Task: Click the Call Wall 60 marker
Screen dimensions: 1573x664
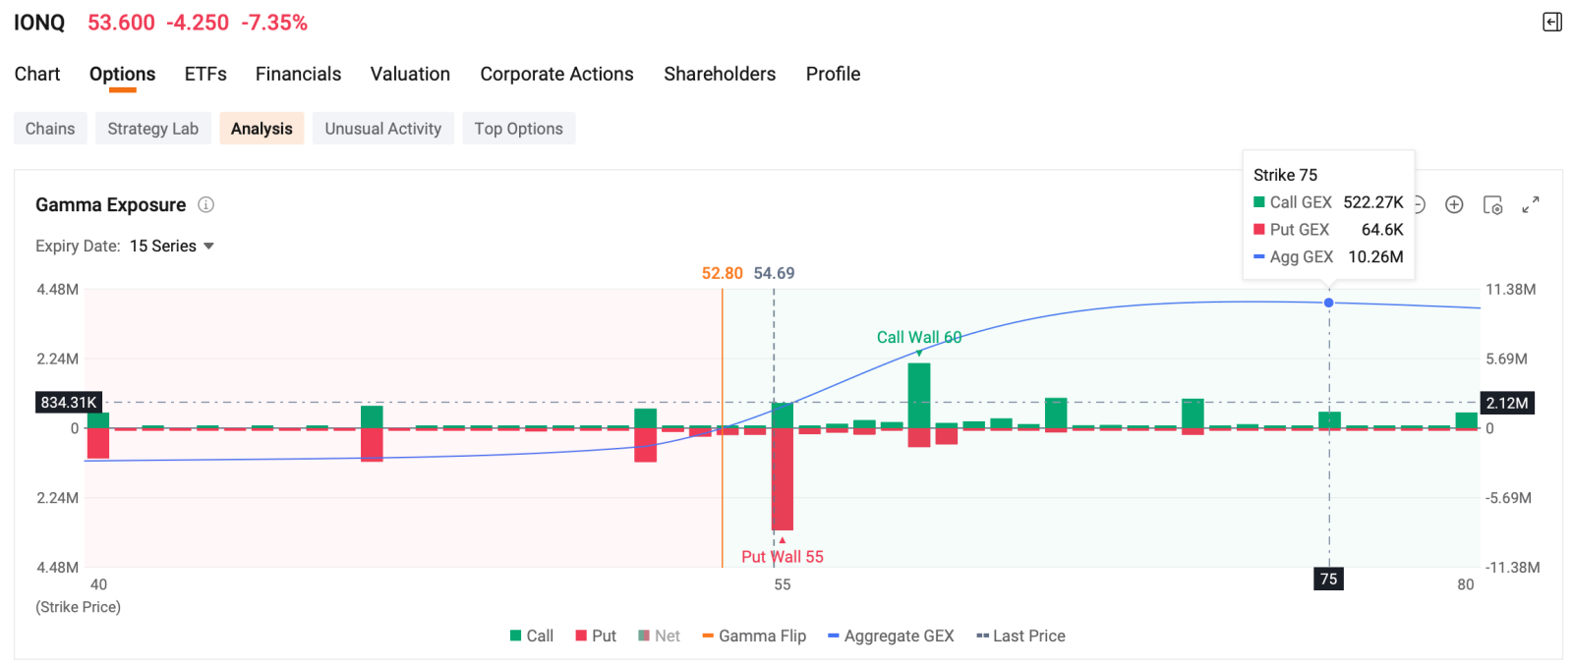Action: (919, 337)
